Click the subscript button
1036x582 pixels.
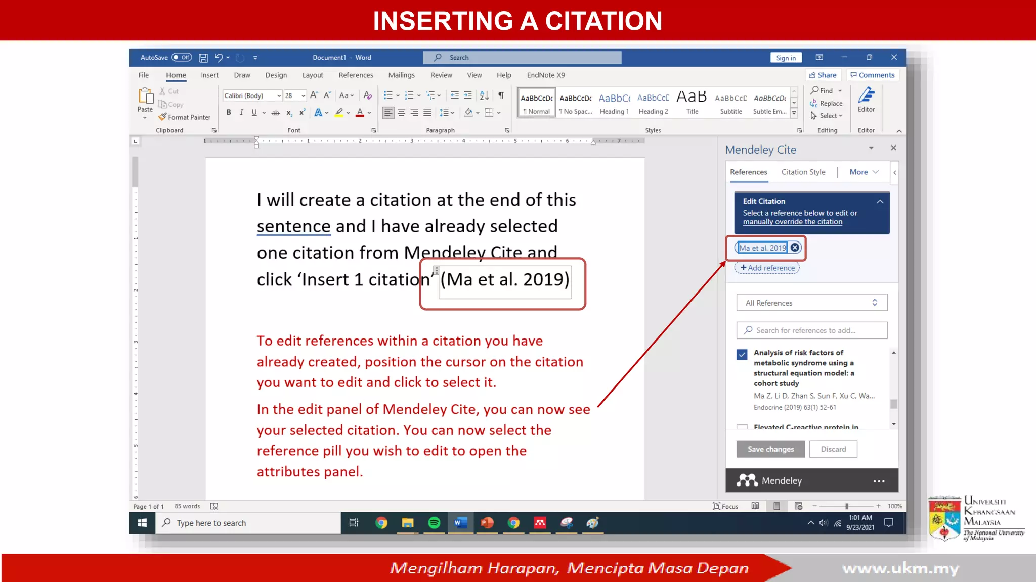[x=289, y=112]
